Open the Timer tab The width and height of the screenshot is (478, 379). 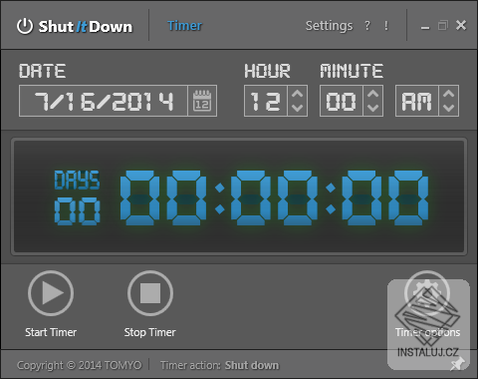[x=184, y=26]
